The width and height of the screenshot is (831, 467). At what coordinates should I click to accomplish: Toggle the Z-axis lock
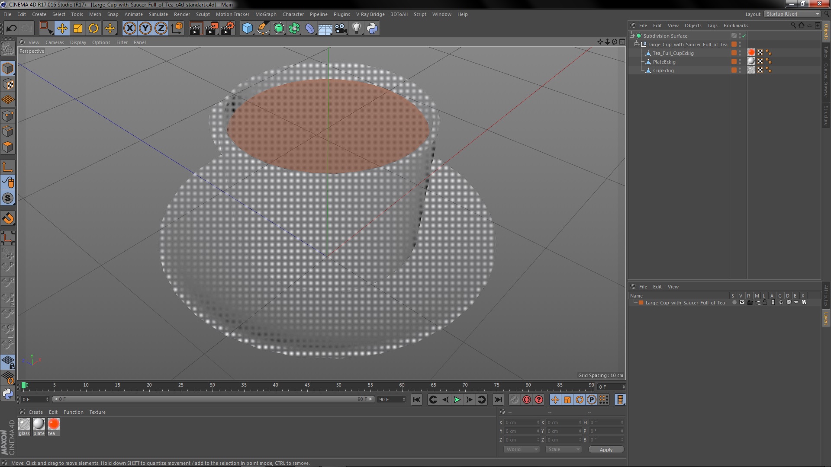161,29
